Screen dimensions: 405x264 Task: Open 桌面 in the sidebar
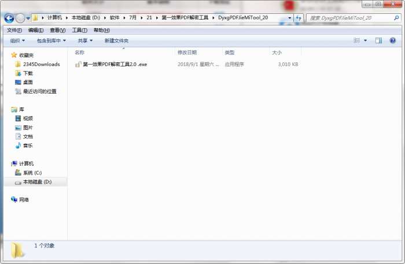28,82
